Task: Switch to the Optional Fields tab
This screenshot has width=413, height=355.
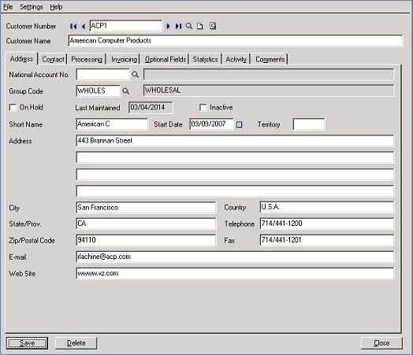Action: click(x=166, y=60)
